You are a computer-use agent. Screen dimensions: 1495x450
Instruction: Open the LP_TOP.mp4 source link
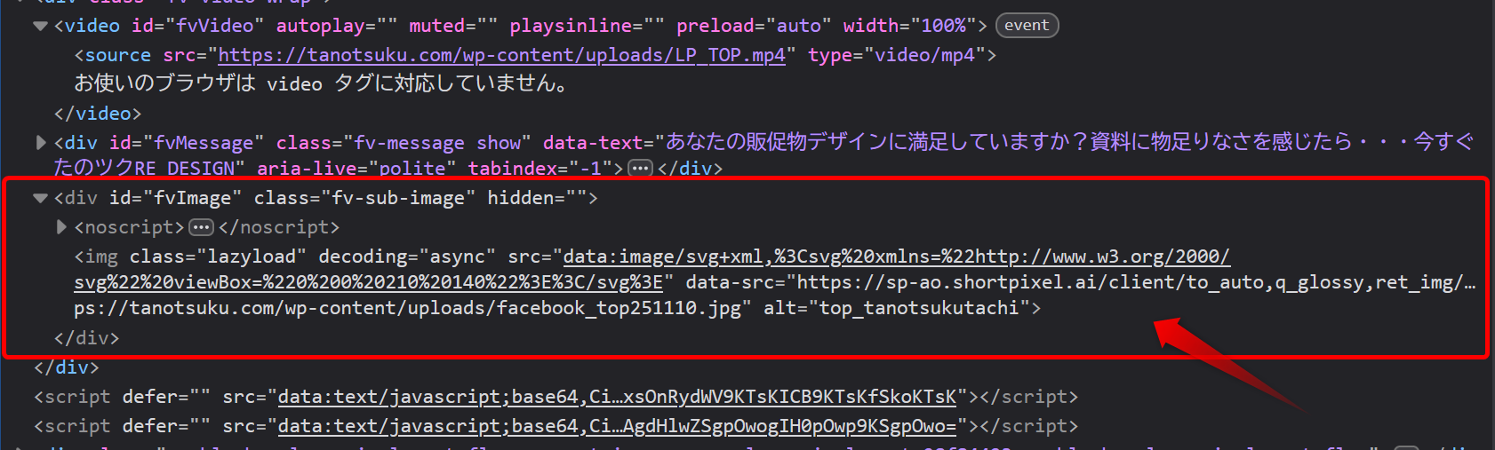click(x=501, y=55)
